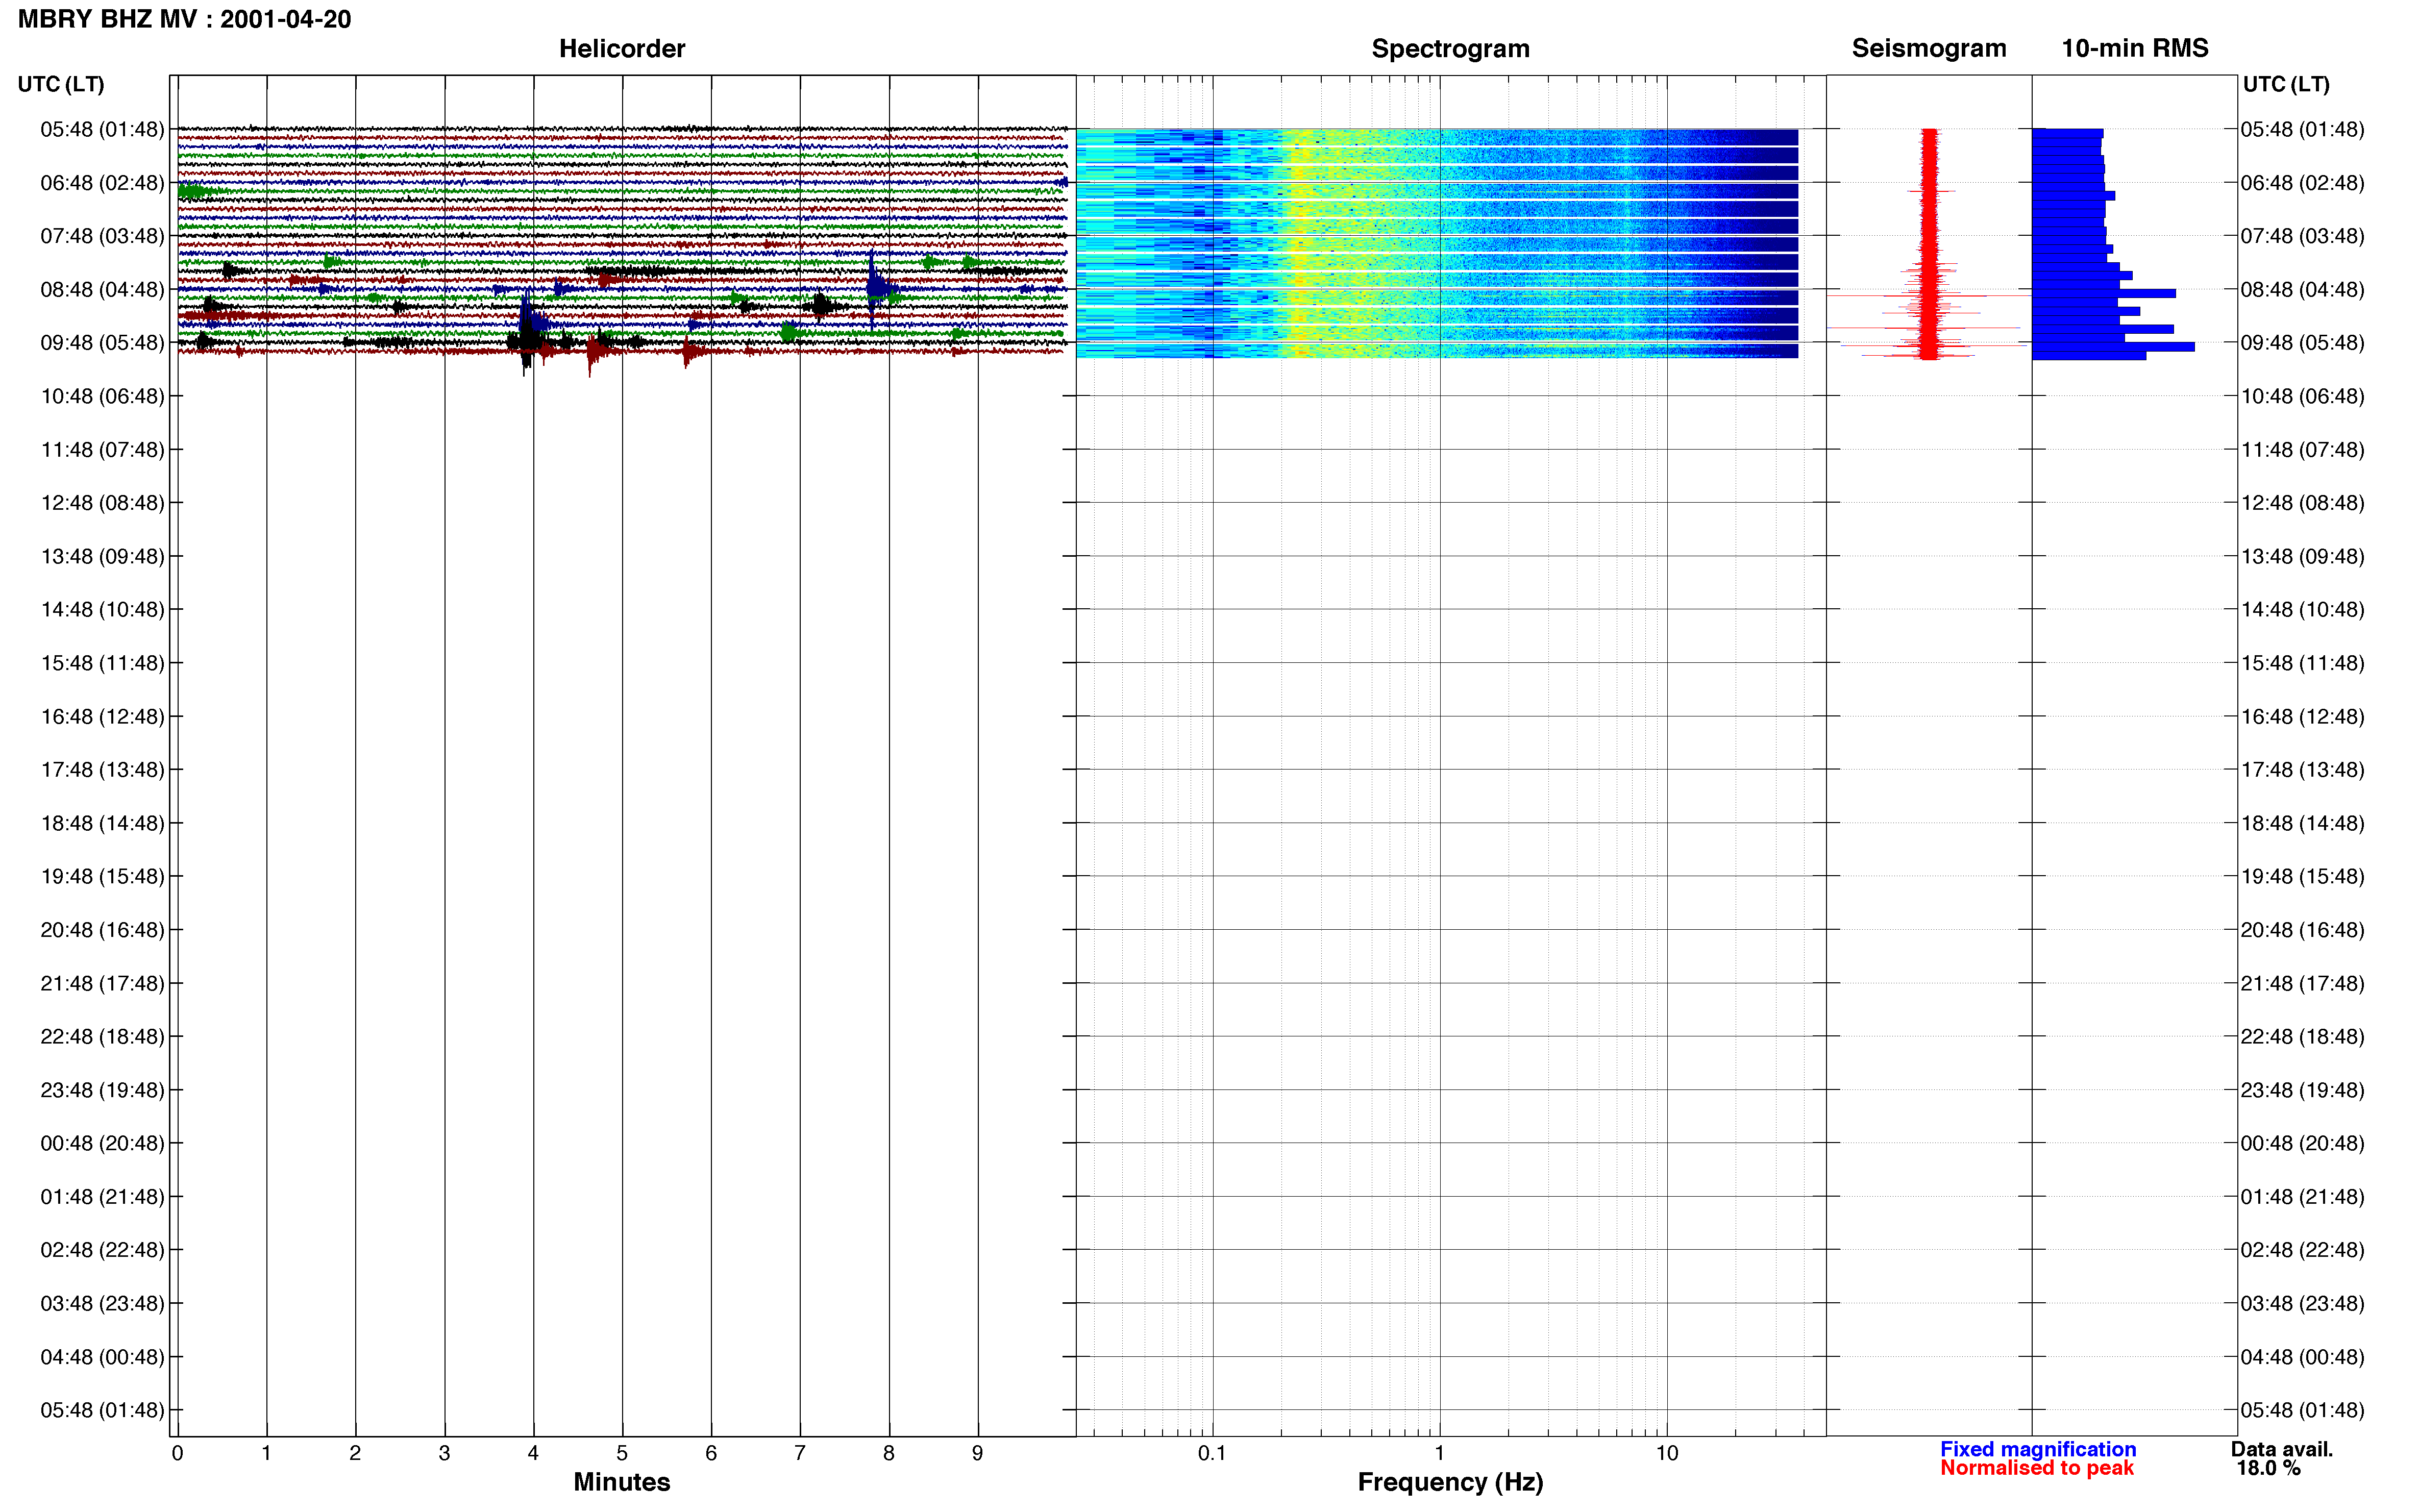This screenshot has width=2419, height=1512.
Task: Click the red normalised seismogram trace
Action: (x=1929, y=243)
